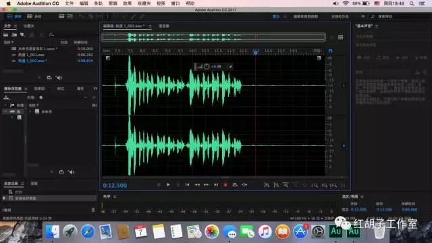Click the red Record button
The height and width of the screenshot is (243, 432).
[225, 185]
